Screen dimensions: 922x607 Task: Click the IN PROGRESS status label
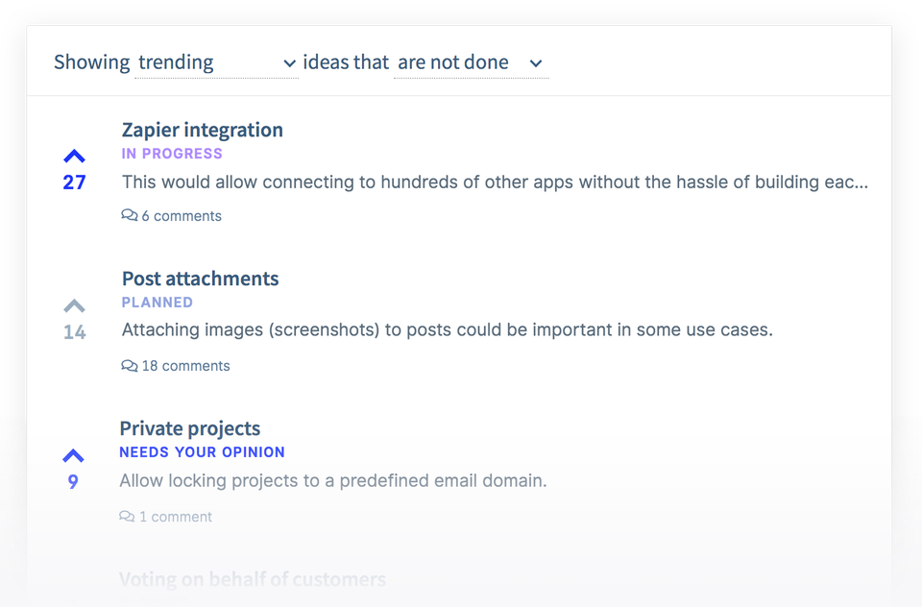[172, 154]
